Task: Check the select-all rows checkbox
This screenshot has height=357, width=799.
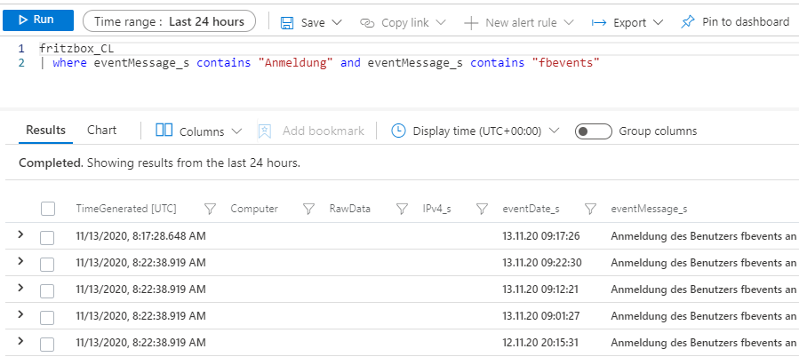Action: point(48,210)
